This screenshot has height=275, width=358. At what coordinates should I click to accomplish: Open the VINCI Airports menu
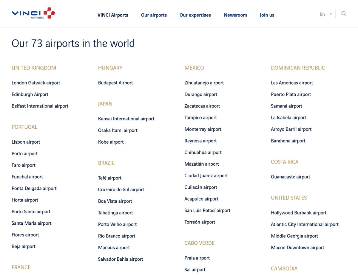(x=113, y=15)
